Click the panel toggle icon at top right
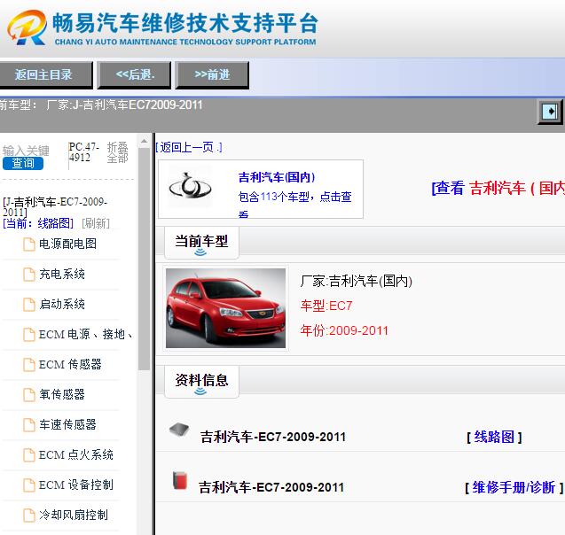Image resolution: width=565 pixels, height=535 pixels. (x=550, y=112)
